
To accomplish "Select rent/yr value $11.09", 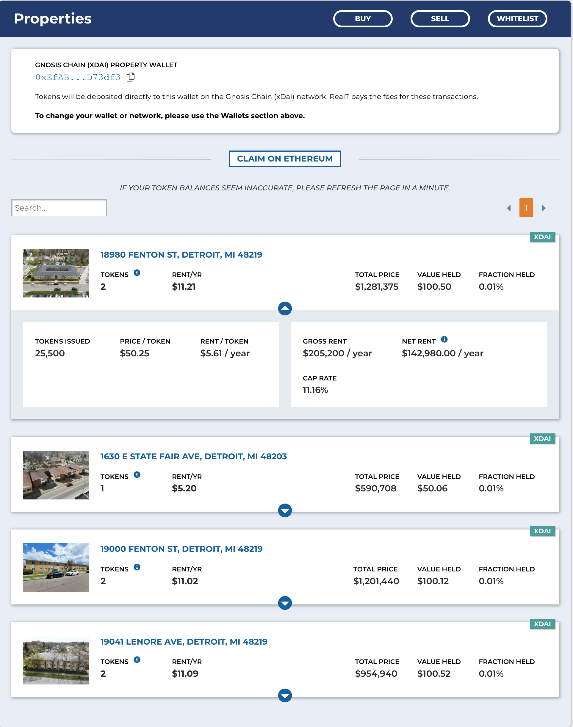I will coord(185,674).
